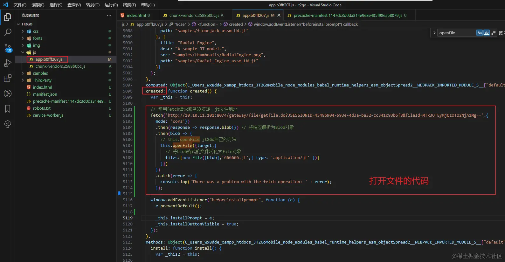This screenshot has width=505, height=262.
Task: Click the index.html file icon in tree
Action: coord(29,87)
